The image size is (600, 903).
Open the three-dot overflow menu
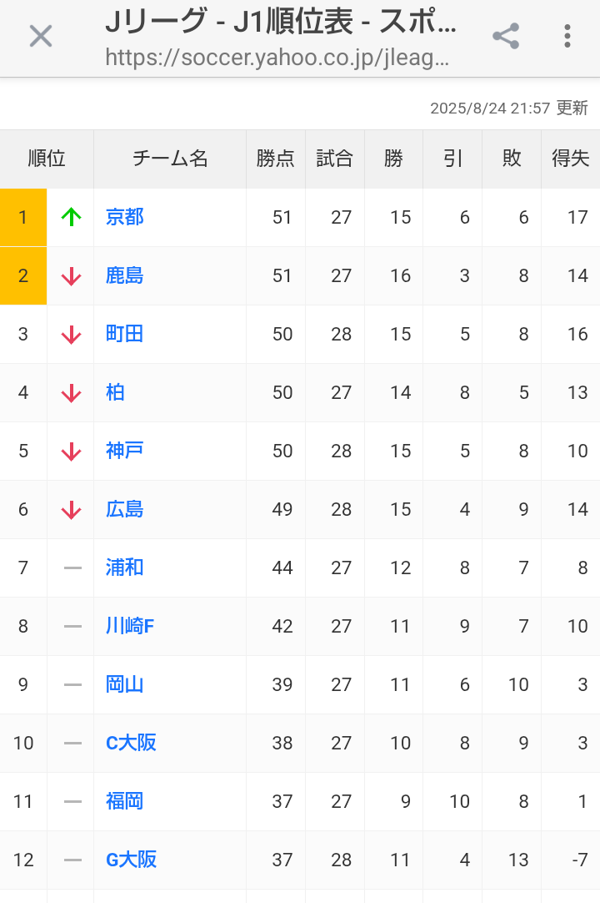(567, 36)
